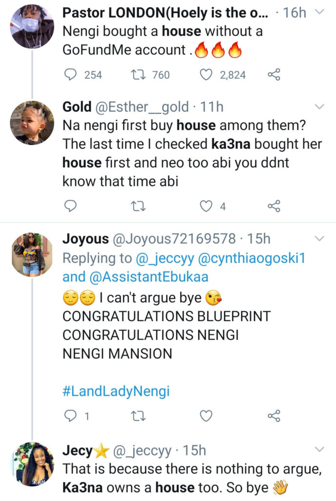Viewport: 336px width, 501px height.
Task: Open Jecy's profile avatar
Action: pos(32,464)
